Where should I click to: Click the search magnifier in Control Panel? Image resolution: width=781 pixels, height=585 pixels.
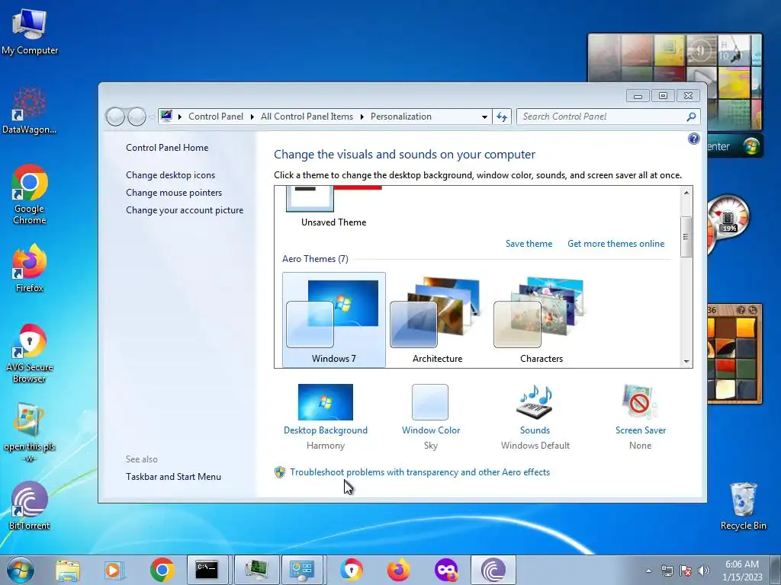click(x=691, y=117)
